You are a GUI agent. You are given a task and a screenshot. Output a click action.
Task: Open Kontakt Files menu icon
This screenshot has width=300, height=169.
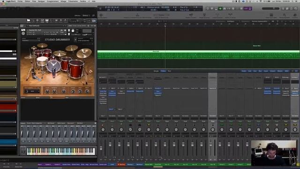point(56,21)
